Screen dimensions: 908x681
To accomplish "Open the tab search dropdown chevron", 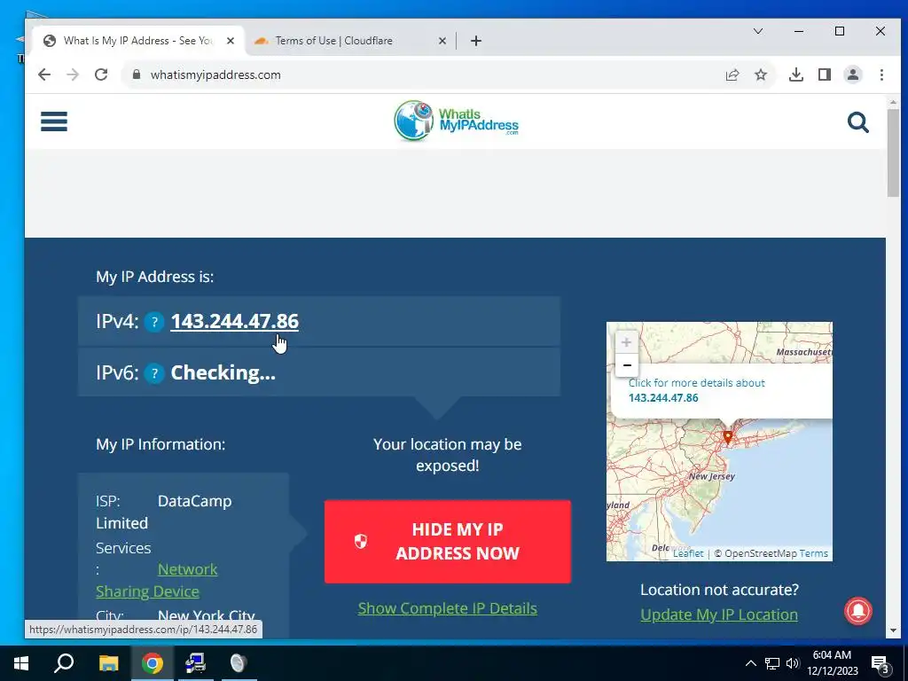I will 757,31.
